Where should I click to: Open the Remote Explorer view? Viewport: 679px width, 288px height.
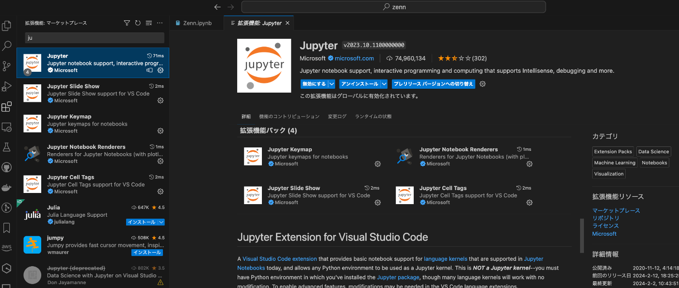(7, 127)
